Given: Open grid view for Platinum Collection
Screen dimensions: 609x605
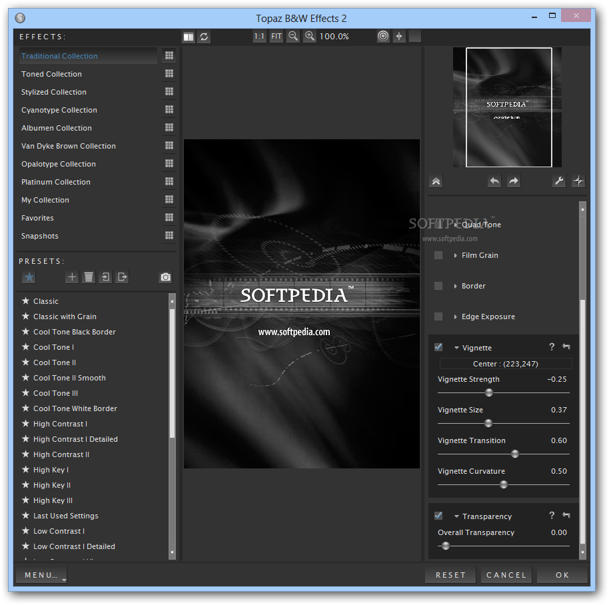Looking at the screenshot, I should (x=169, y=181).
